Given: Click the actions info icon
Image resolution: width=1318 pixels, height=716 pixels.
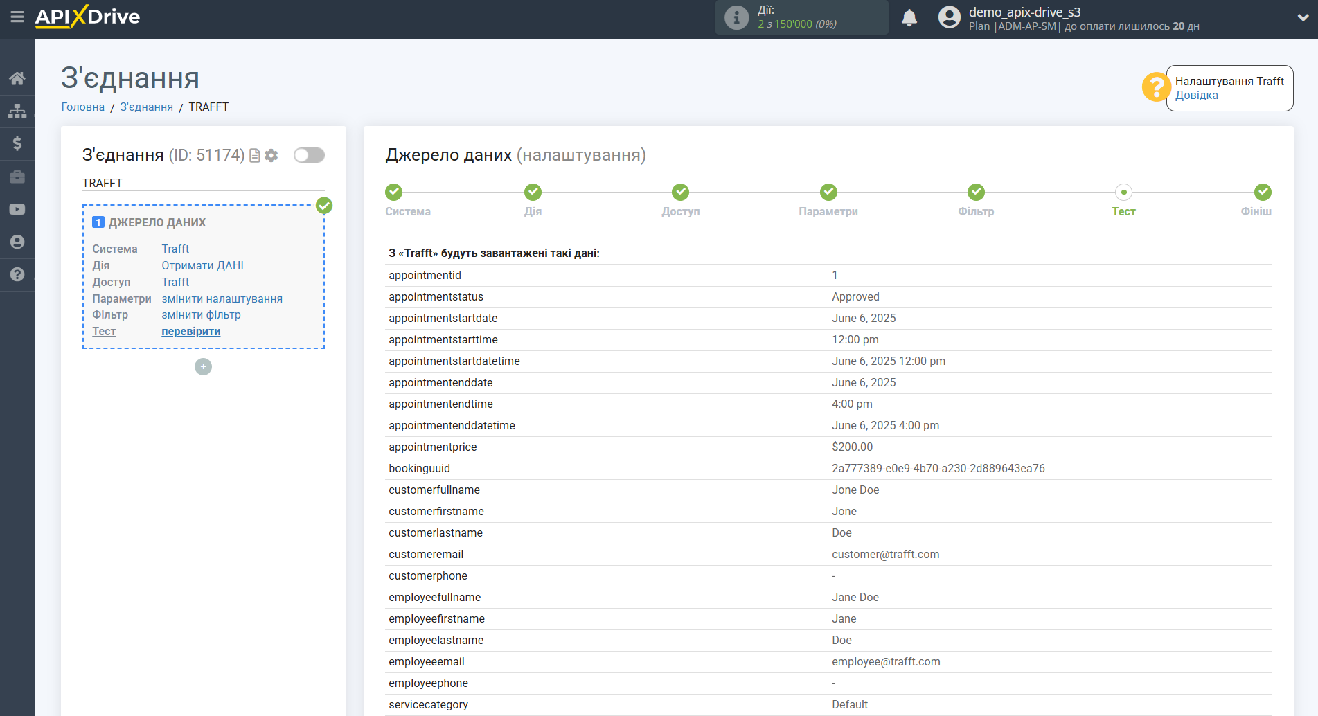Looking at the screenshot, I should (736, 17).
